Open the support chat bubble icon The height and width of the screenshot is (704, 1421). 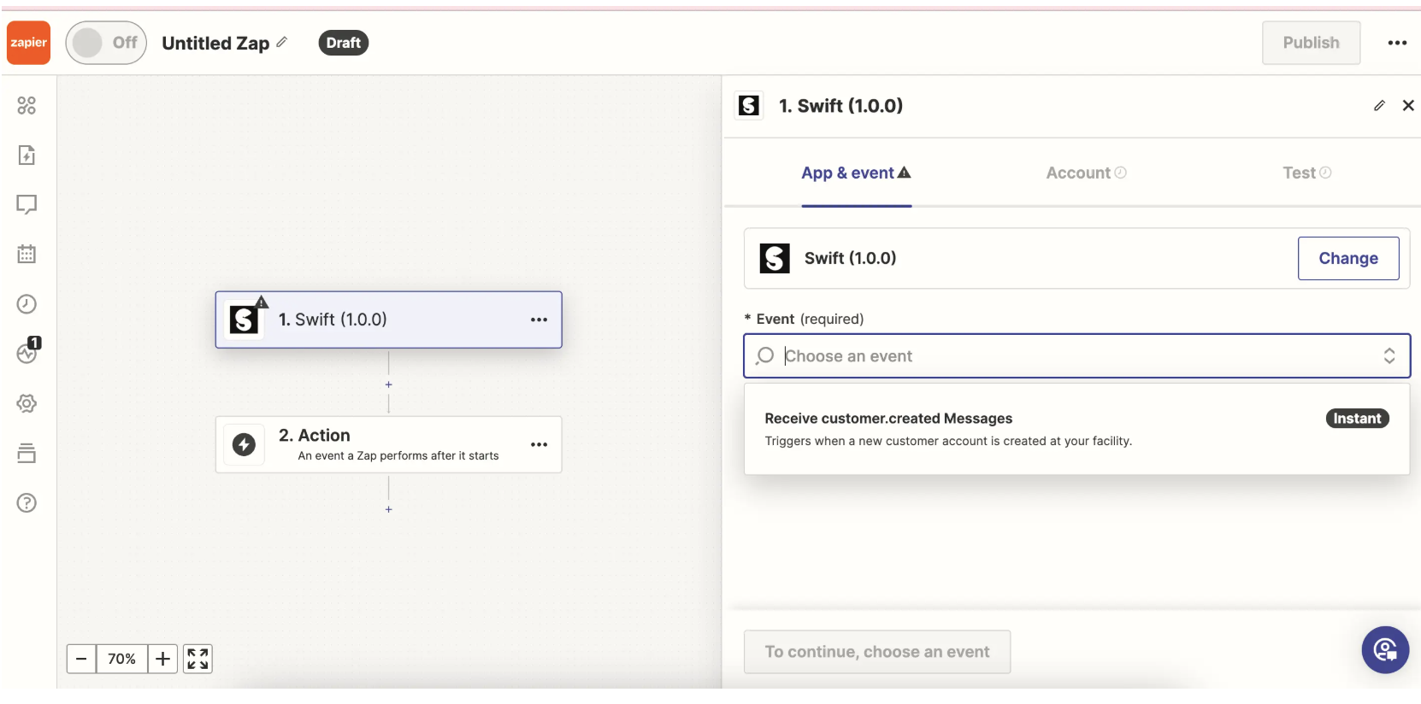point(1385,650)
